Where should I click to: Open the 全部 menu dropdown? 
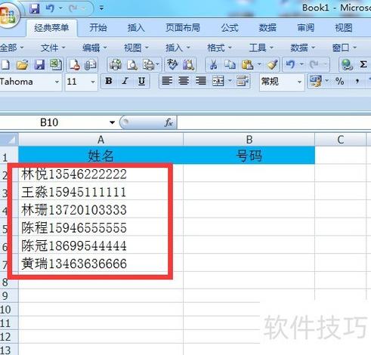tap(12, 48)
